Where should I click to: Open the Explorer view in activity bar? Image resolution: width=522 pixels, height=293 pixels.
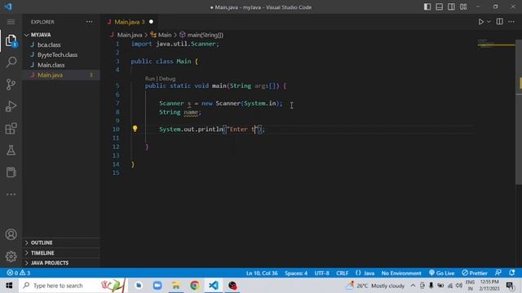11,41
